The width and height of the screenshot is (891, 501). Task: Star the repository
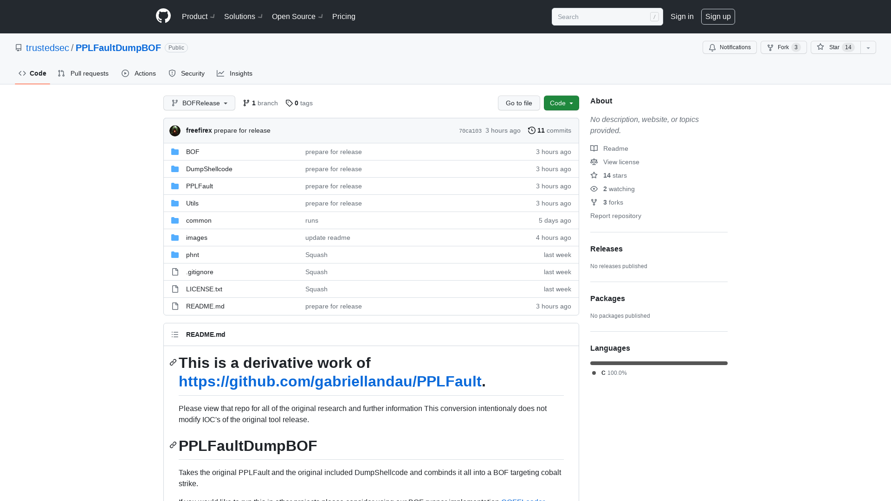835,47
